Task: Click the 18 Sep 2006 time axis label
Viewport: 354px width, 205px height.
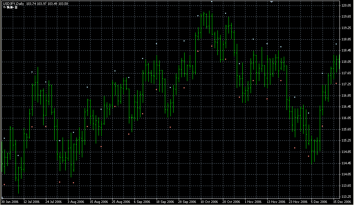Action: (165, 202)
